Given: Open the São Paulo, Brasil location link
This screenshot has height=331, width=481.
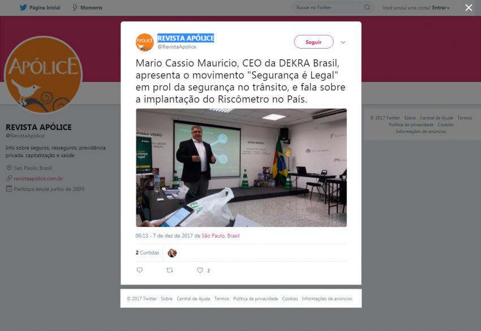Looking at the screenshot, I should pos(221,235).
